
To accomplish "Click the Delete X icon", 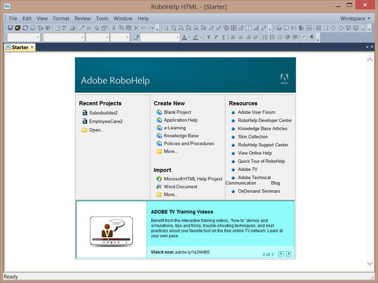I will click(136, 28).
